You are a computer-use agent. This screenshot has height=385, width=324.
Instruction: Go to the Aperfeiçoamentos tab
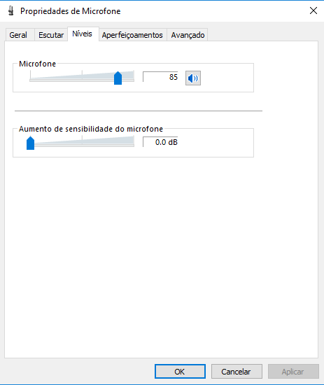pyautogui.click(x=132, y=35)
